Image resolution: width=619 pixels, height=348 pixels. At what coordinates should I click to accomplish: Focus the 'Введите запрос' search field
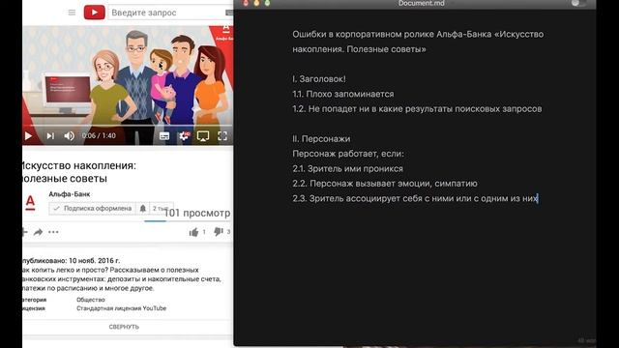click(167, 13)
